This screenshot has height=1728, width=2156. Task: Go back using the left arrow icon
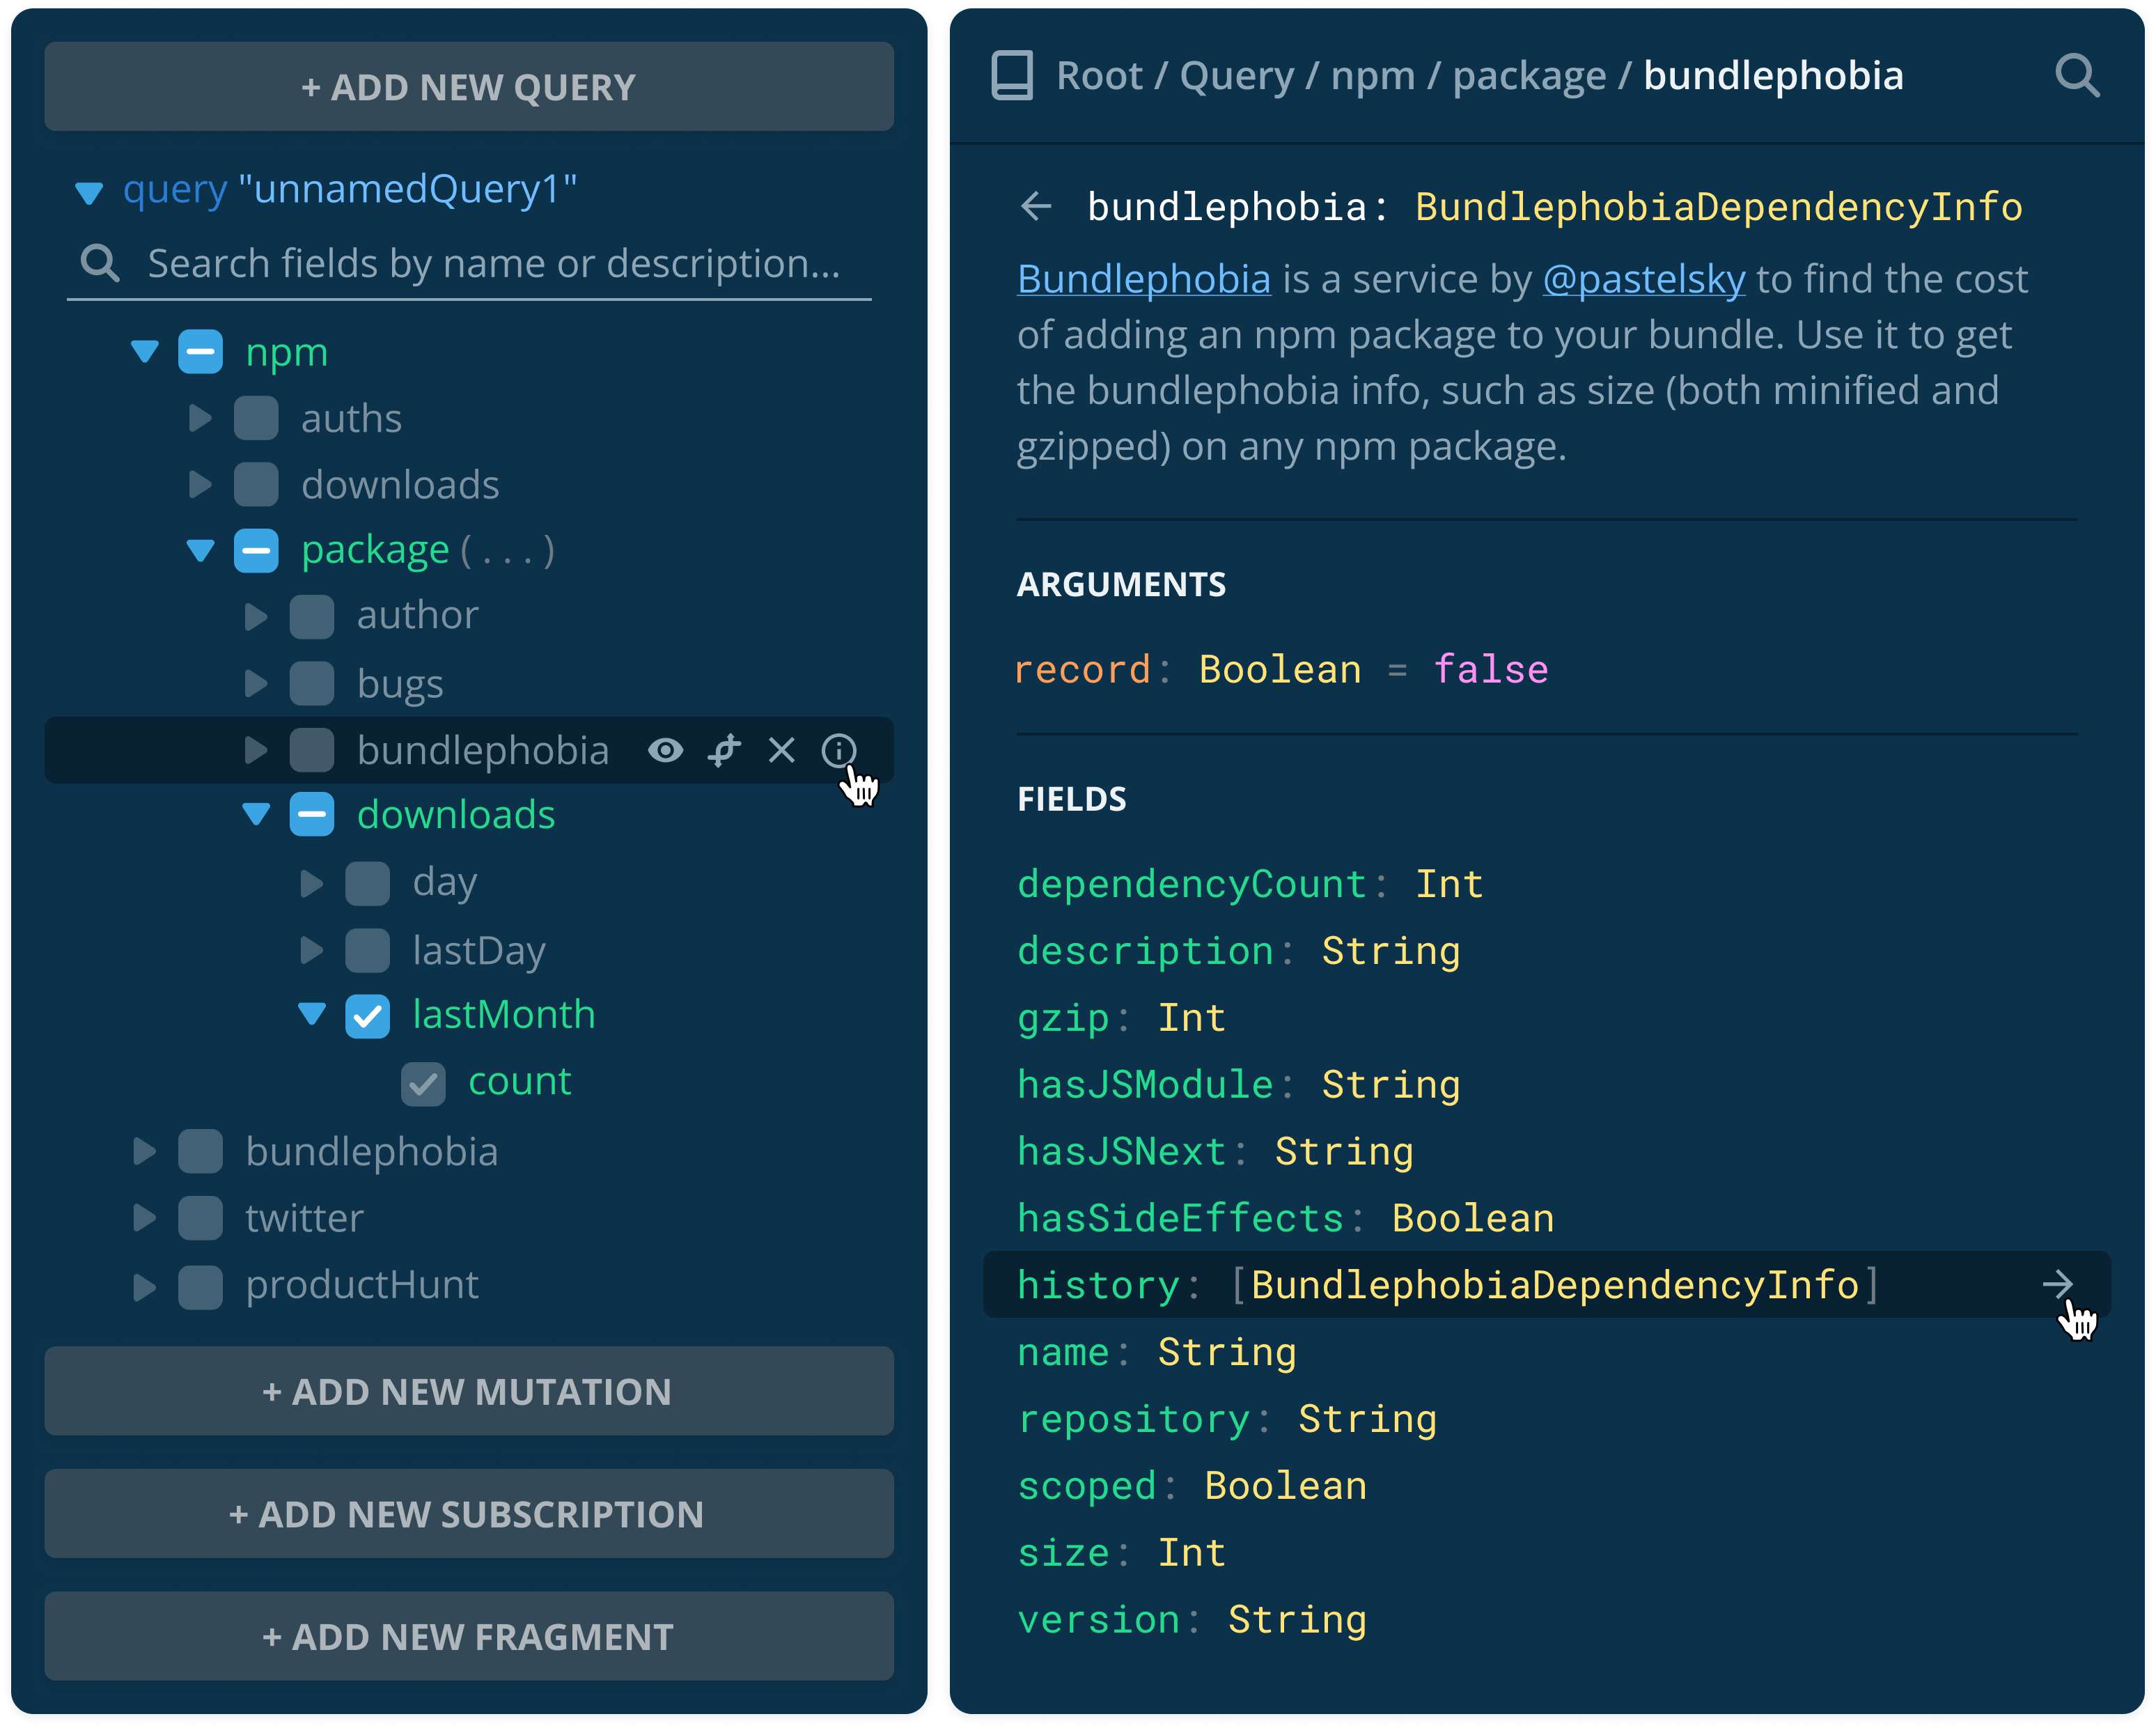tap(1036, 207)
